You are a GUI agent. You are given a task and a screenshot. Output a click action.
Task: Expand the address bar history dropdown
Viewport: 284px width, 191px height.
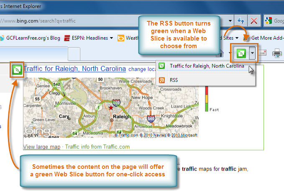(230, 20)
